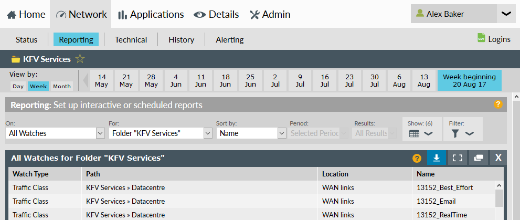The width and height of the screenshot is (520, 220).
Task: Sort by Watch Type column header
Action: click(x=45, y=174)
